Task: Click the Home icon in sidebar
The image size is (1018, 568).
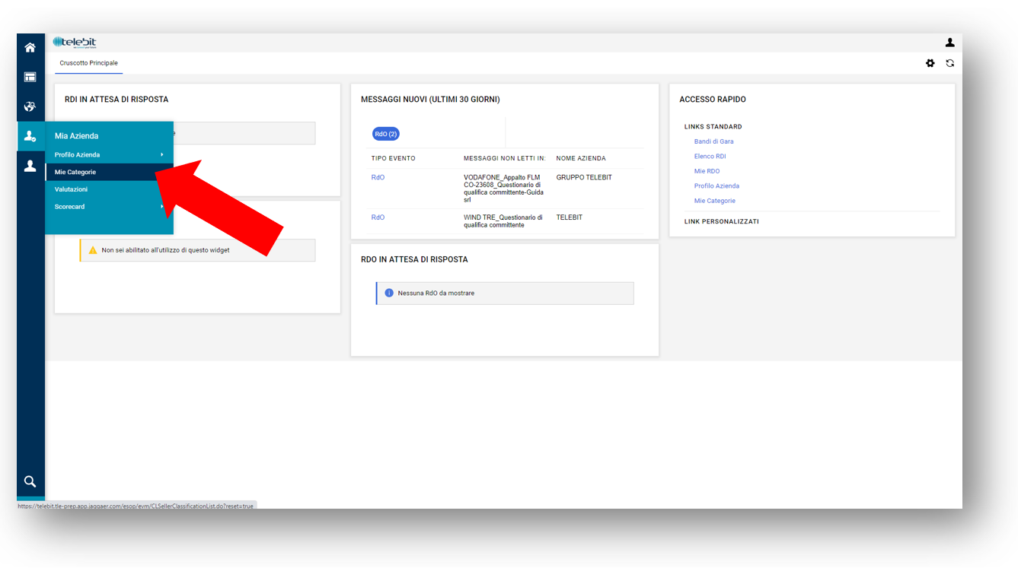Action: point(30,48)
